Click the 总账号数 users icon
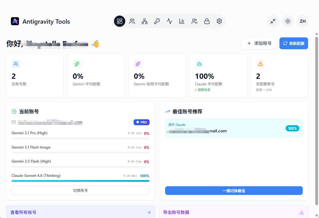Screen dimensions: 319x218 point(16,64)
